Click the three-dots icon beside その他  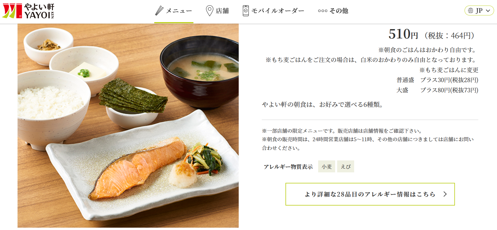click(x=323, y=11)
